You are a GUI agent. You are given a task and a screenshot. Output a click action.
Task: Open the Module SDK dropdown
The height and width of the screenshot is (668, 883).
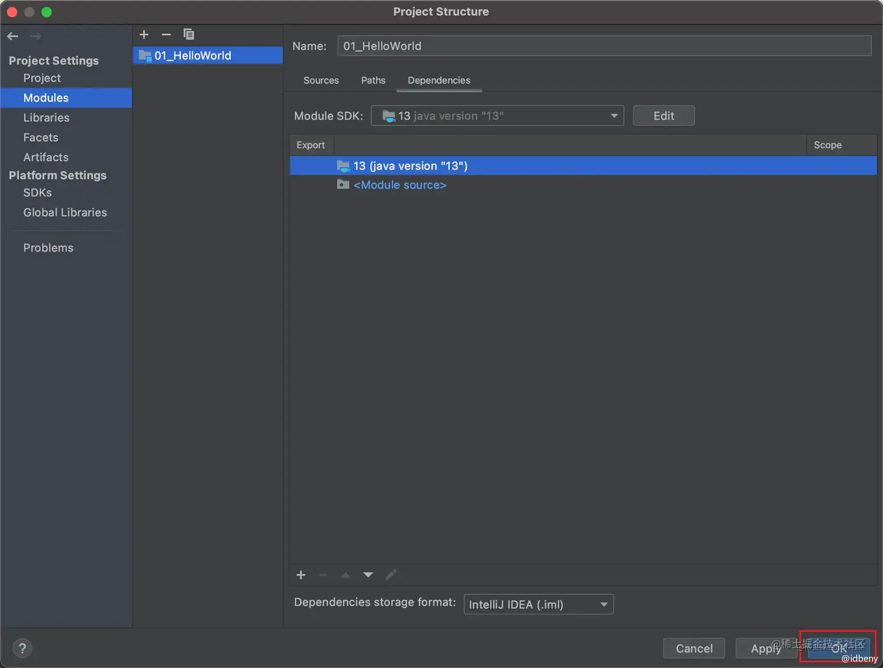497,116
